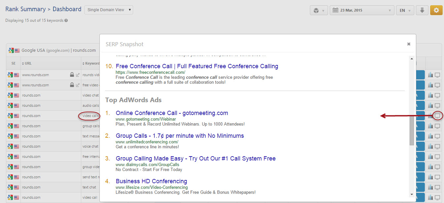Open the date picker showing 23 Mar, 2015
444x203 pixels.
[362, 10]
